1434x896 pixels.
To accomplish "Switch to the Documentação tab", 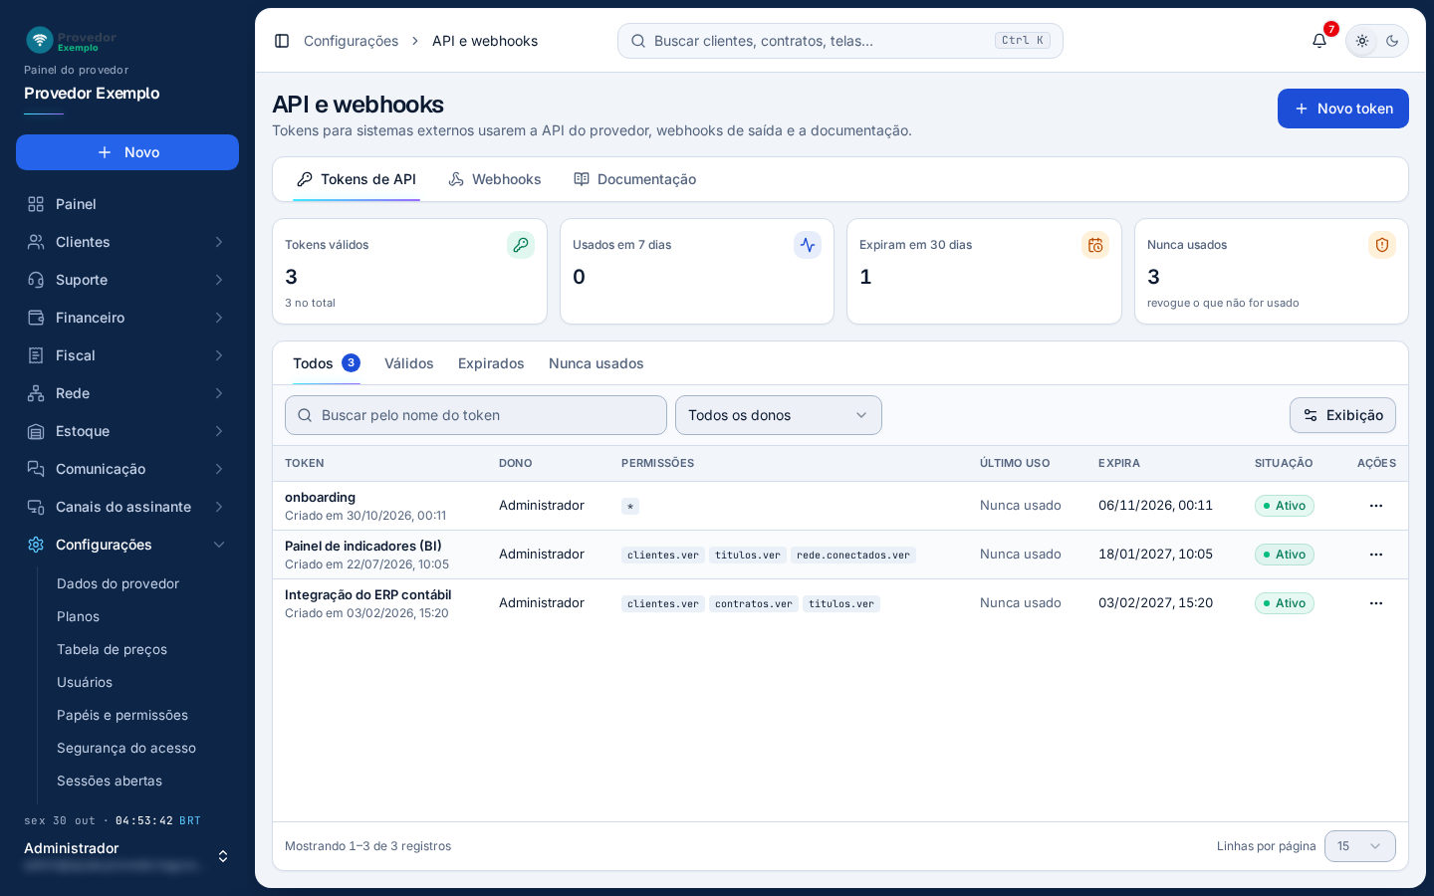I will coord(635,179).
